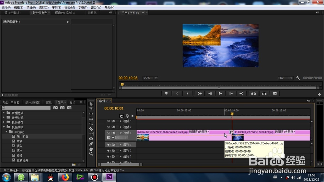Mute the 音频 1 track speaker toggle
The height and width of the screenshot is (182, 324).
pyautogui.click(x=109, y=145)
